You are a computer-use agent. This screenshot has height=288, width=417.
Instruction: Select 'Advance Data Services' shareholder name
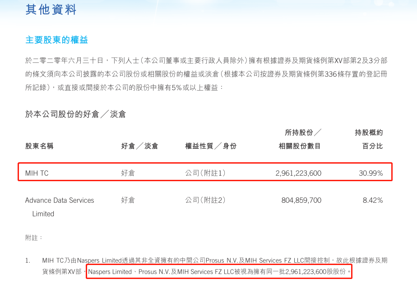click(x=60, y=200)
